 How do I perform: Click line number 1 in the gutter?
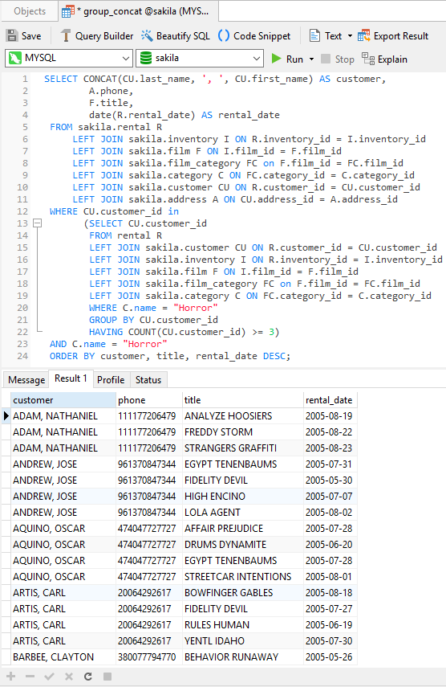click(x=25, y=79)
